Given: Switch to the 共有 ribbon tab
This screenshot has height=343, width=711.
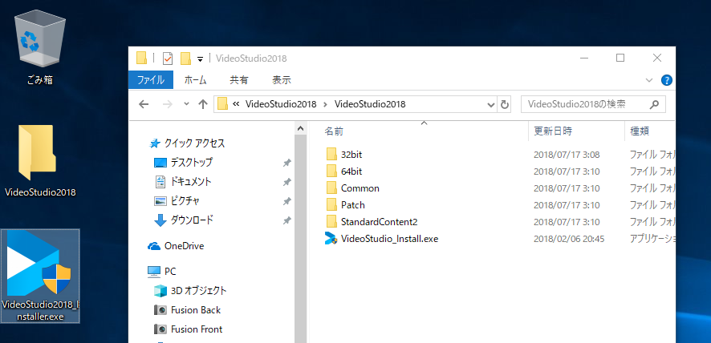Looking at the screenshot, I should [x=239, y=80].
